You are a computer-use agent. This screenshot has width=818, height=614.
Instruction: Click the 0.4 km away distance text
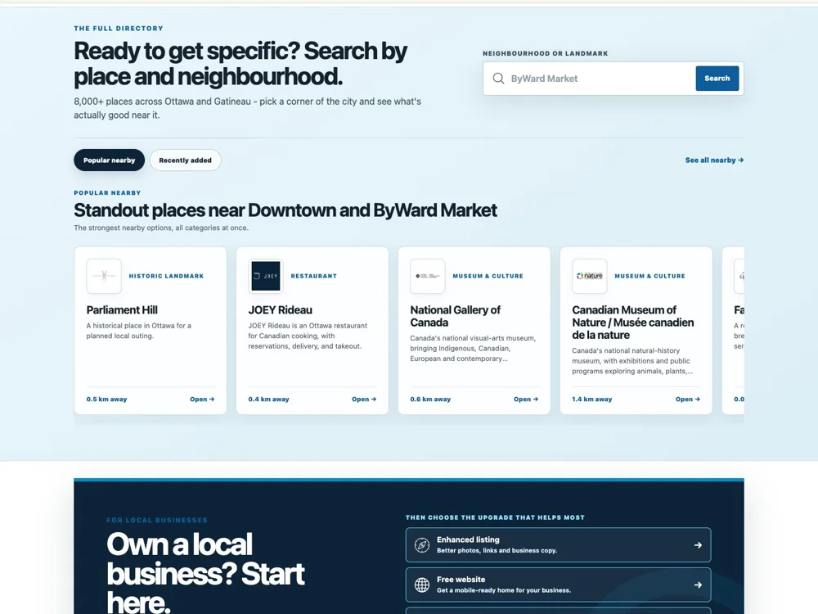[268, 399]
